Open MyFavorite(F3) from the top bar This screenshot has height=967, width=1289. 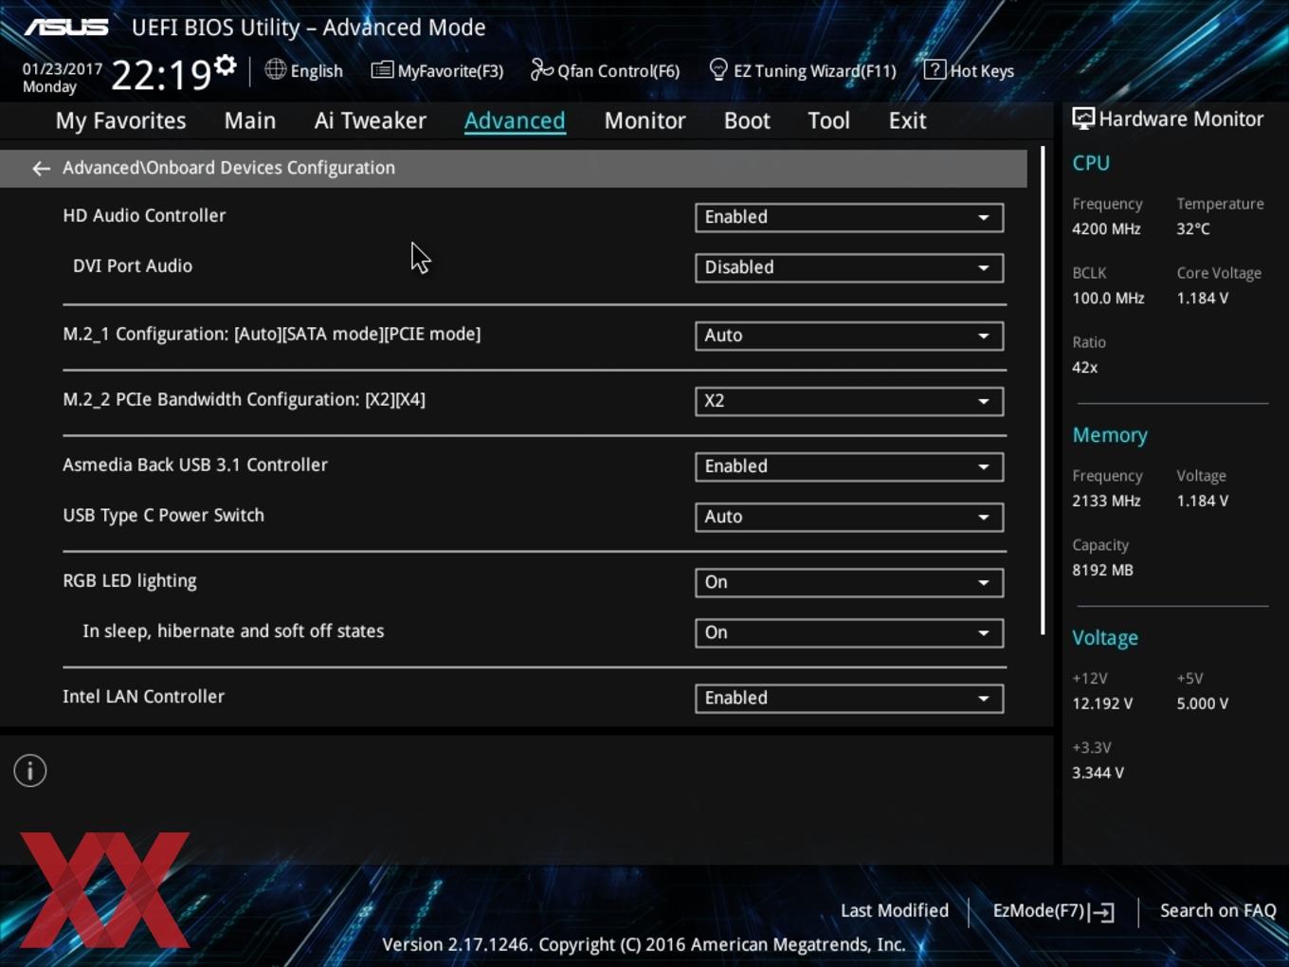click(437, 70)
